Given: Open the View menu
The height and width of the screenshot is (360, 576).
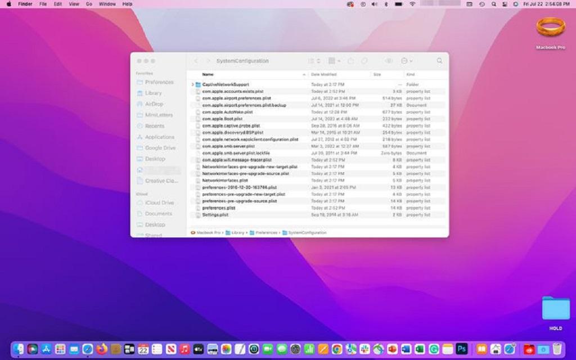Looking at the screenshot, I should (x=74, y=4).
